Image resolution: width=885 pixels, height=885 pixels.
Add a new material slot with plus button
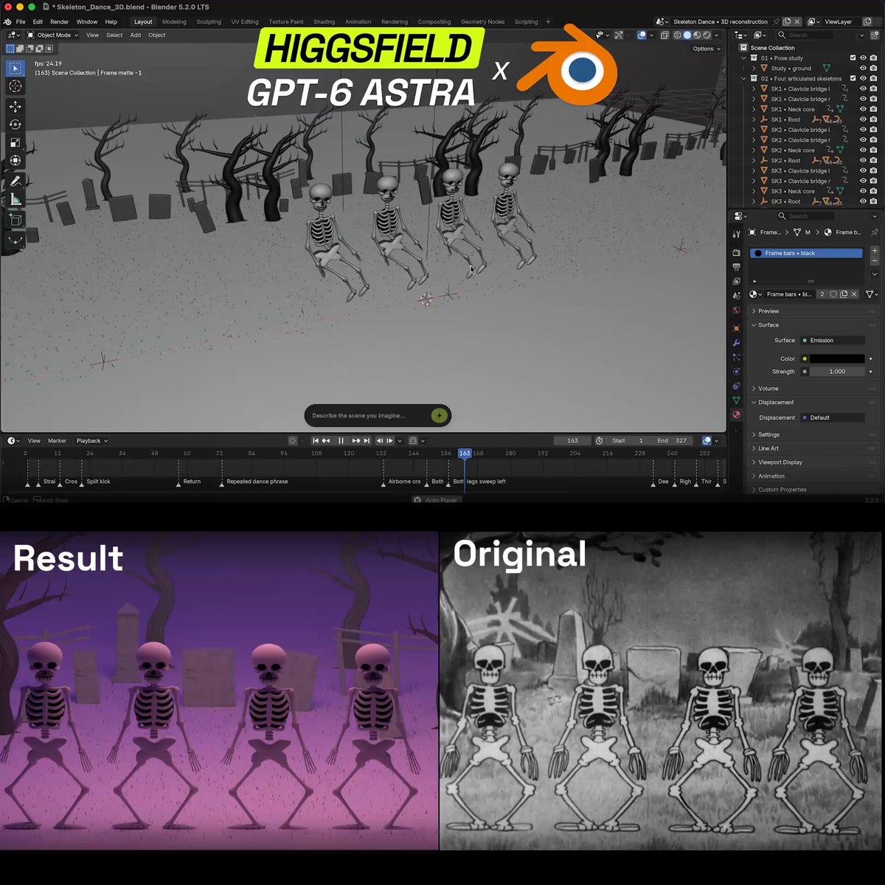point(875,251)
